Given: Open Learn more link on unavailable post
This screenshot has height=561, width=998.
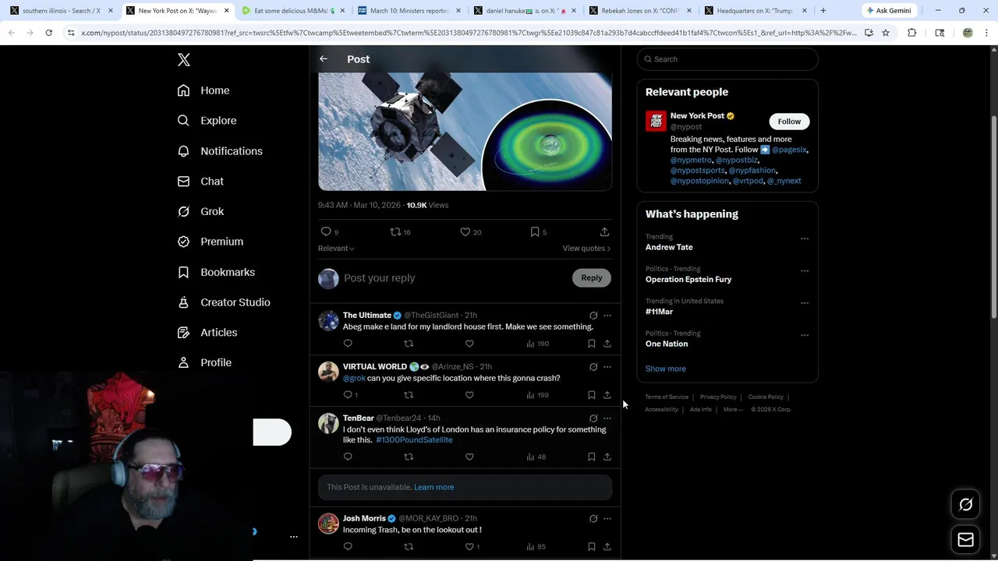Looking at the screenshot, I should pyautogui.click(x=434, y=487).
